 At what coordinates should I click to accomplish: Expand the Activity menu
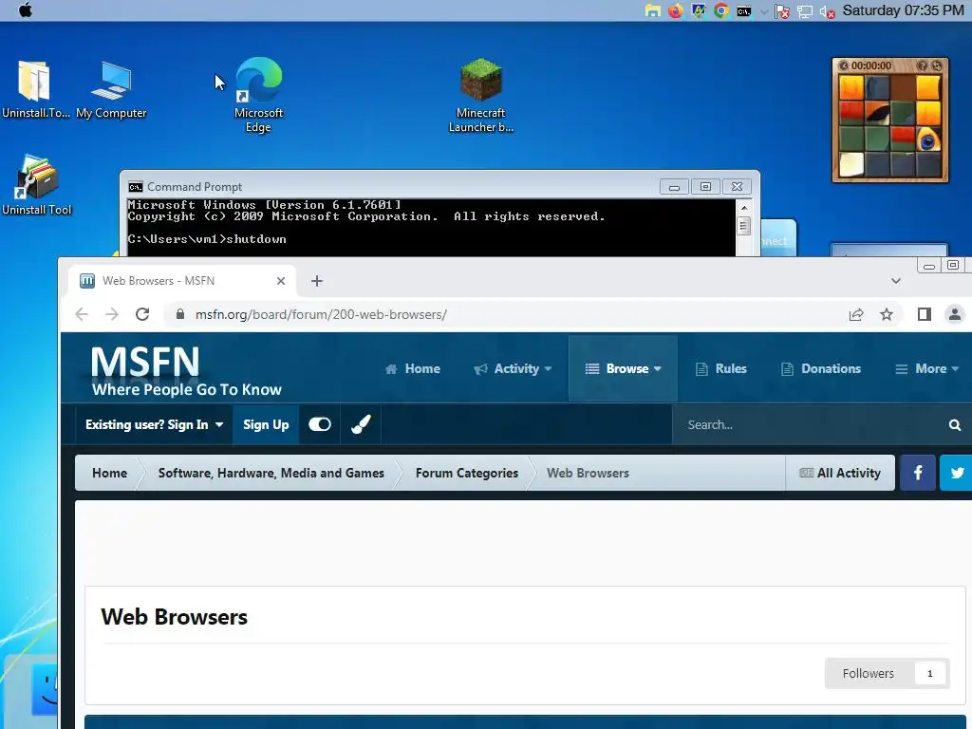pos(513,369)
